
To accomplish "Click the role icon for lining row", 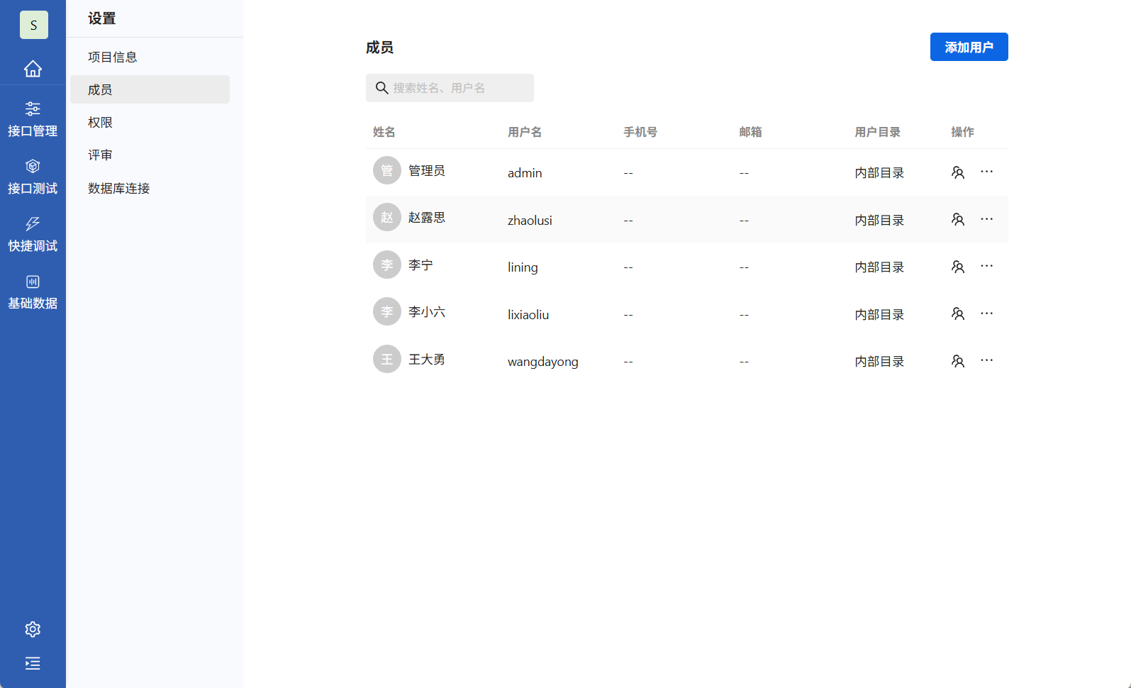I will coord(958,267).
